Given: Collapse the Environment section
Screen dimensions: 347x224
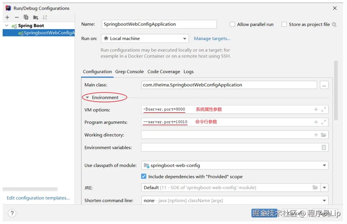Looking at the screenshot, I should coord(87,98).
